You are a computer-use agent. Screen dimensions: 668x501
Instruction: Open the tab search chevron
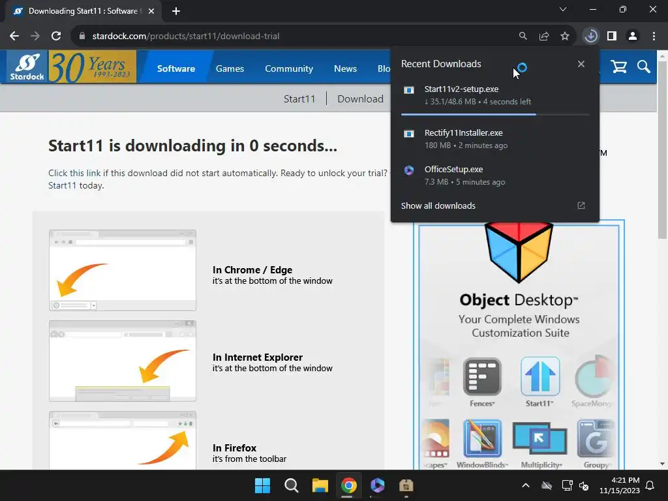click(x=563, y=9)
